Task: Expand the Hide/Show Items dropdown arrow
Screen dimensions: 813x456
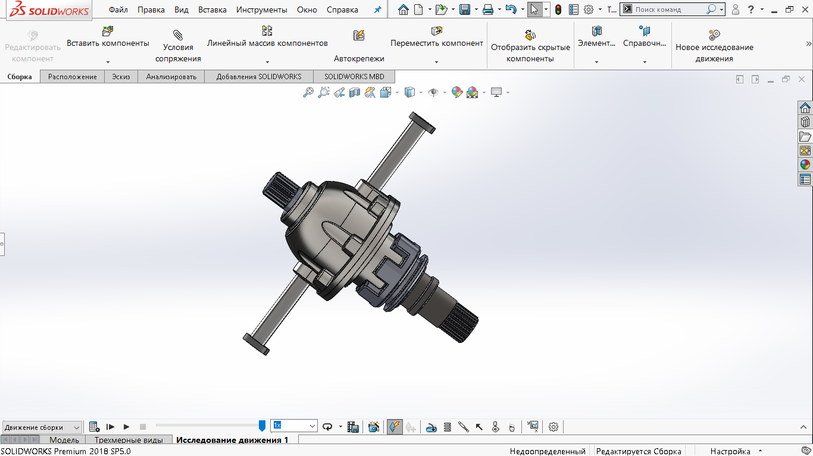Action: [x=445, y=92]
